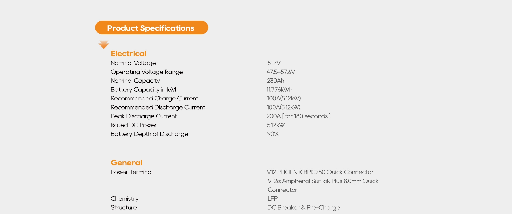Click the Nominal Capacity label
The image size is (512, 214).
pyautogui.click(x=135, y=81)
